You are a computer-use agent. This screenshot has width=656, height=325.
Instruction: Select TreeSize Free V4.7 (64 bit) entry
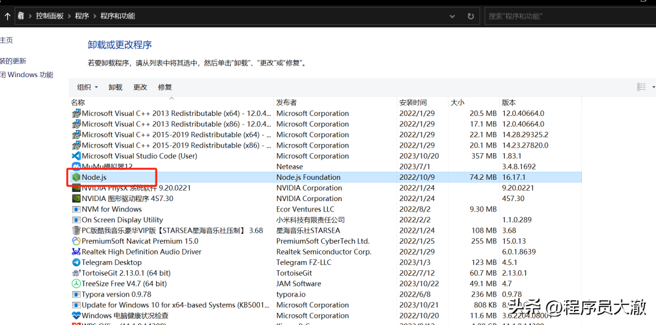(125, 284)
